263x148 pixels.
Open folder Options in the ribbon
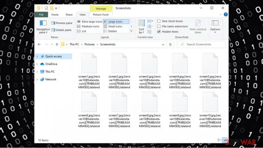[215, 26]
